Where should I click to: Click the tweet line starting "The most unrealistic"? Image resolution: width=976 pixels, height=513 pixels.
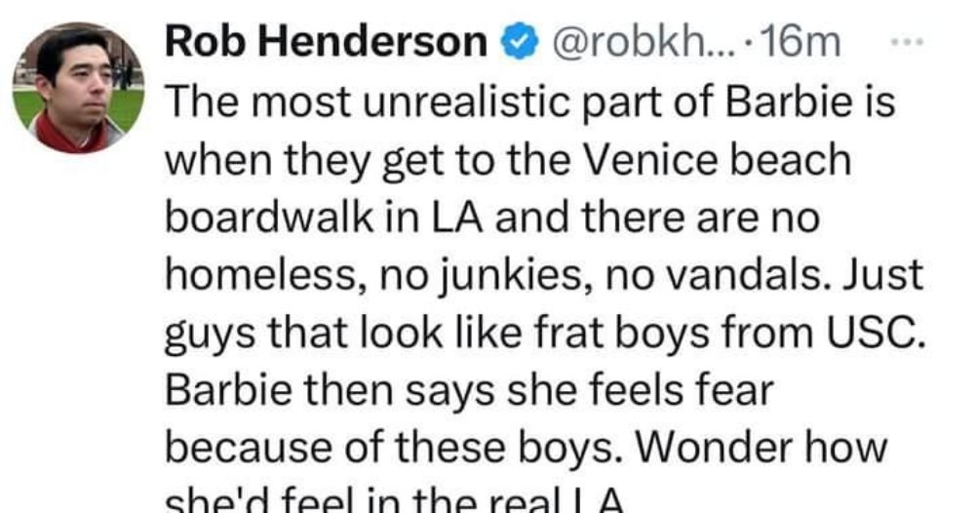click(x=529, y=101)
